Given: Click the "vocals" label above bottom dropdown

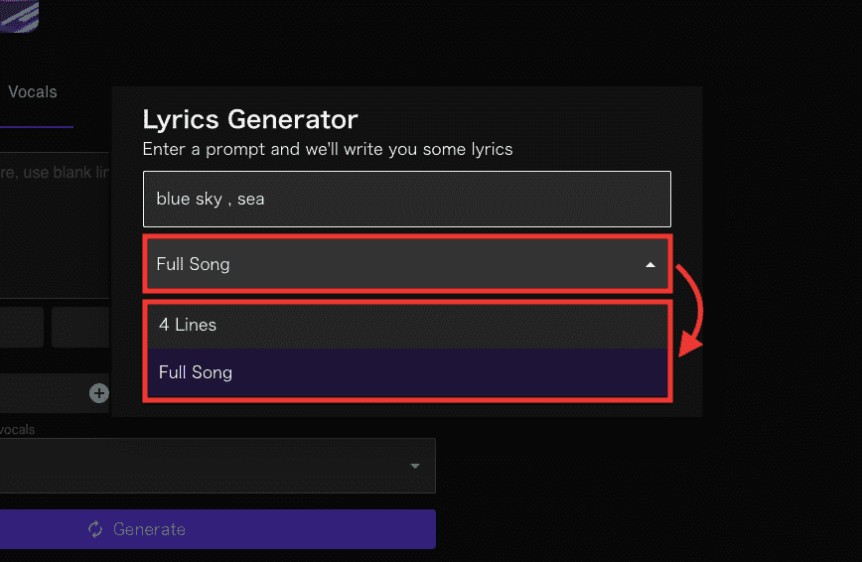Looking at the screenshot, I should pos(17,430).
